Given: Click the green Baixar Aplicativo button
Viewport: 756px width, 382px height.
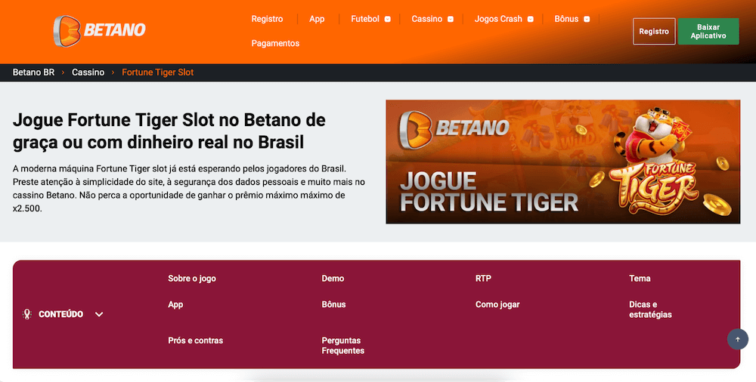Looking at the screenshot, I should tap(708, 31).
